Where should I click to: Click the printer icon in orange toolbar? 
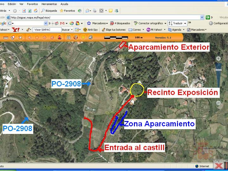pyautogui.click(x=91, y=37)
